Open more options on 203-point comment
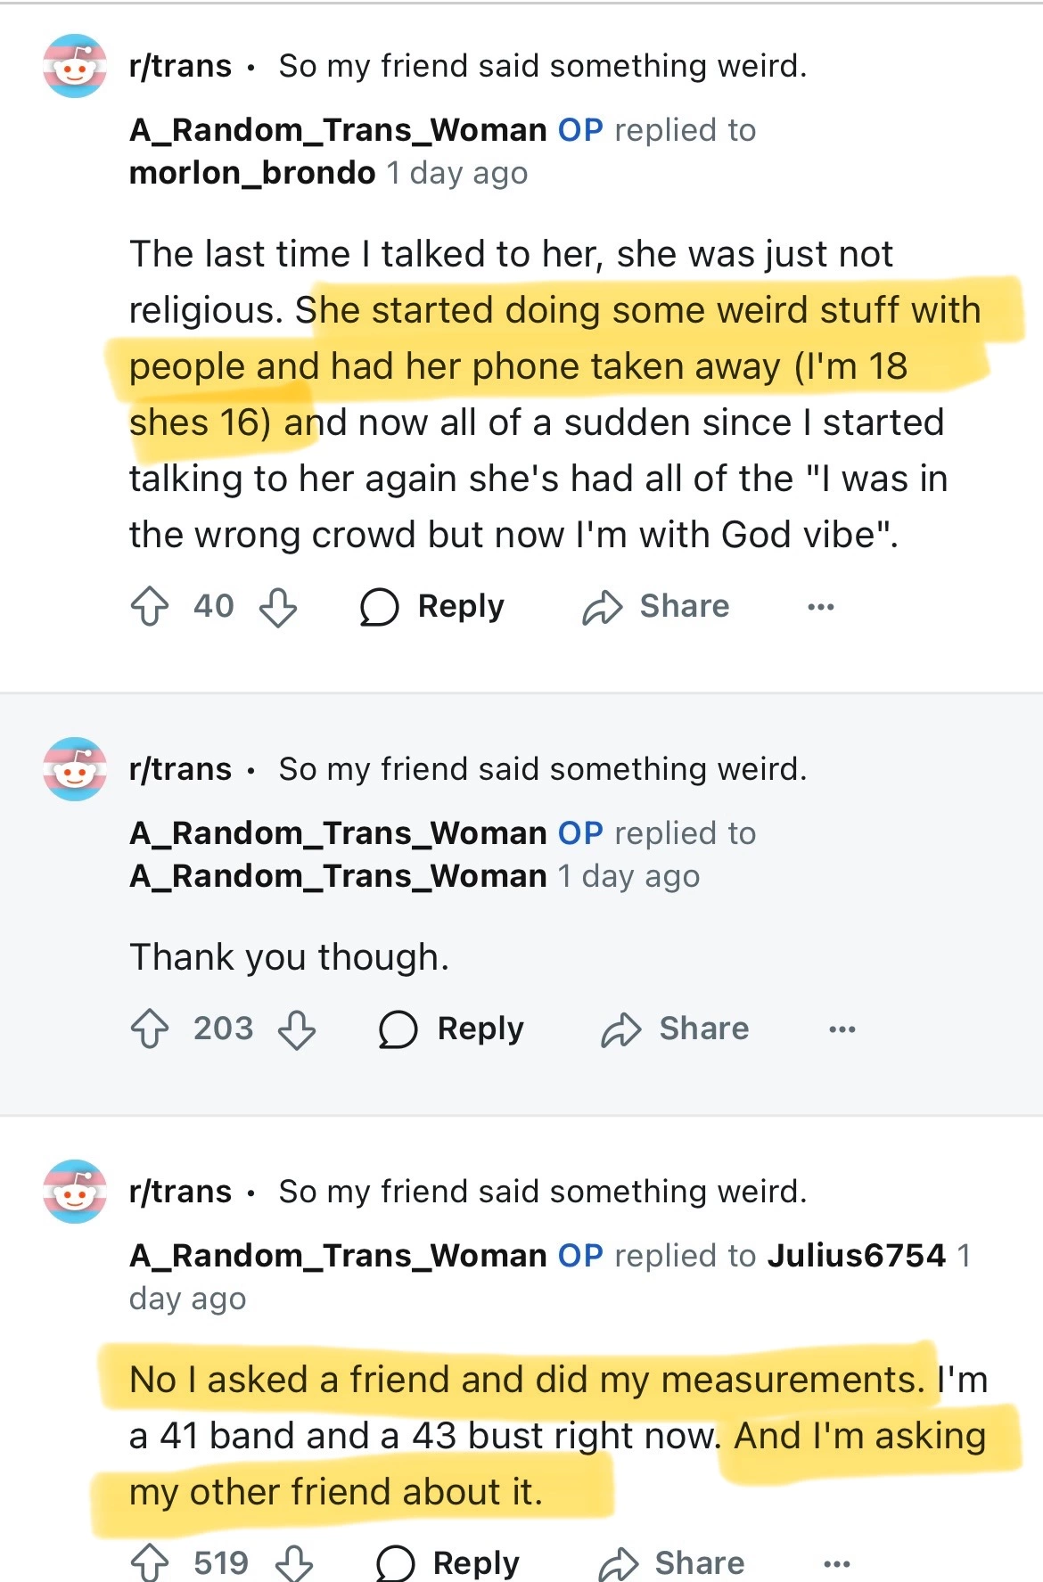Screen dimensions: 1043x1582 click(x=842, y=1029)
